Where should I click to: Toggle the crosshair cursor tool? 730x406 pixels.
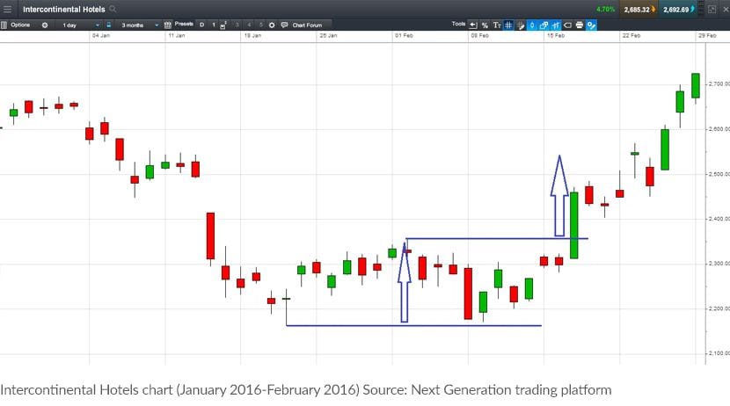(x=521, y=25)
